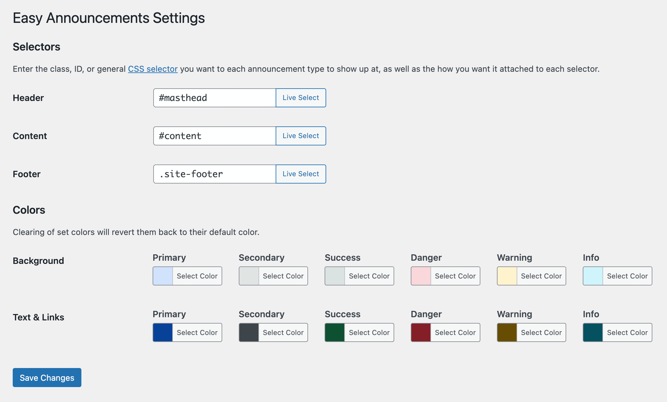Click the Content row label
This screenshot has height=402, width=667.
click(x=30, y=136)
